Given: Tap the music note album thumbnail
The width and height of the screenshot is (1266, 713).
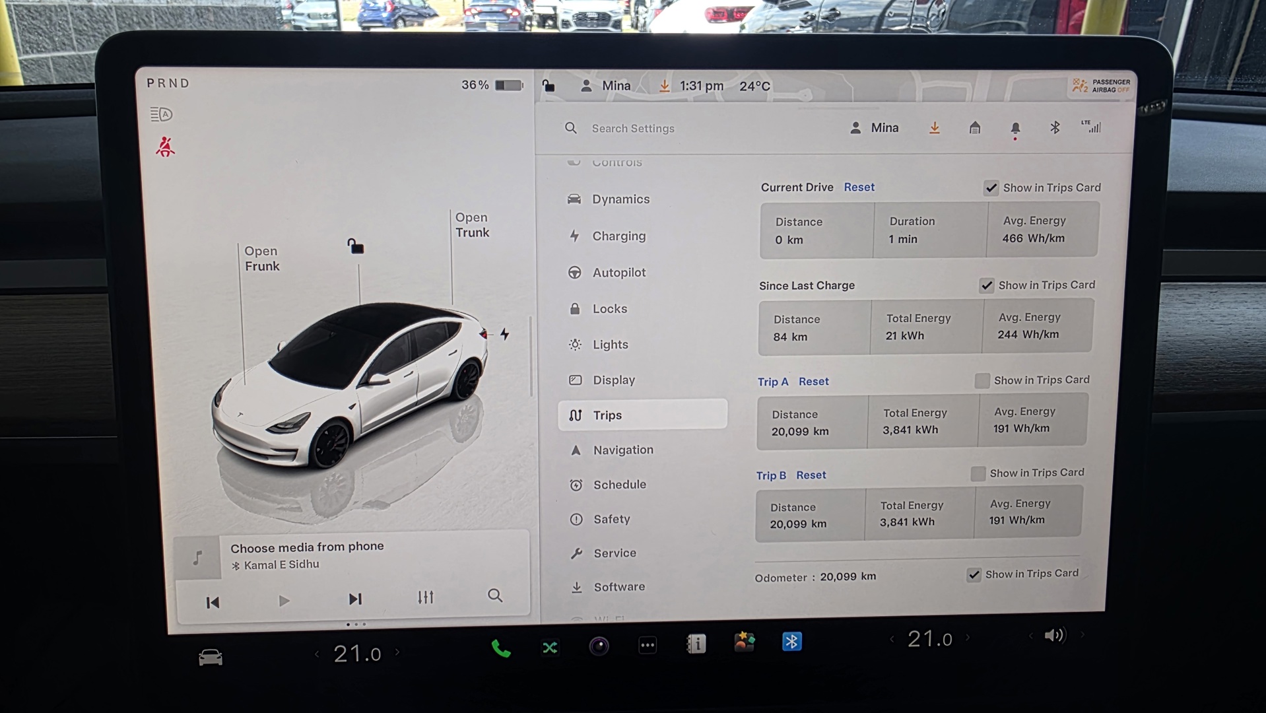Looking at the screenshot, I should [197, 559].
